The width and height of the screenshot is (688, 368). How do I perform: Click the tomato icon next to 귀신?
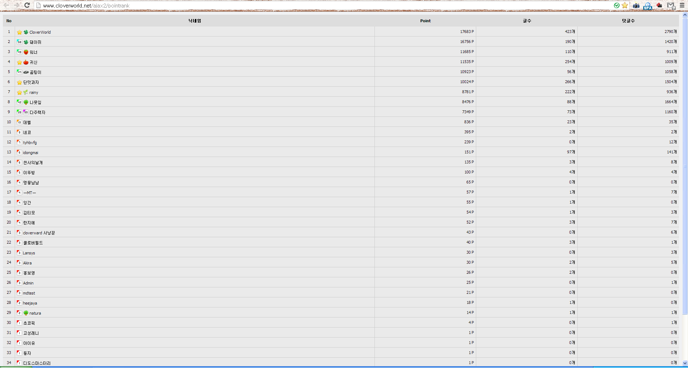(x=26, y=62)
